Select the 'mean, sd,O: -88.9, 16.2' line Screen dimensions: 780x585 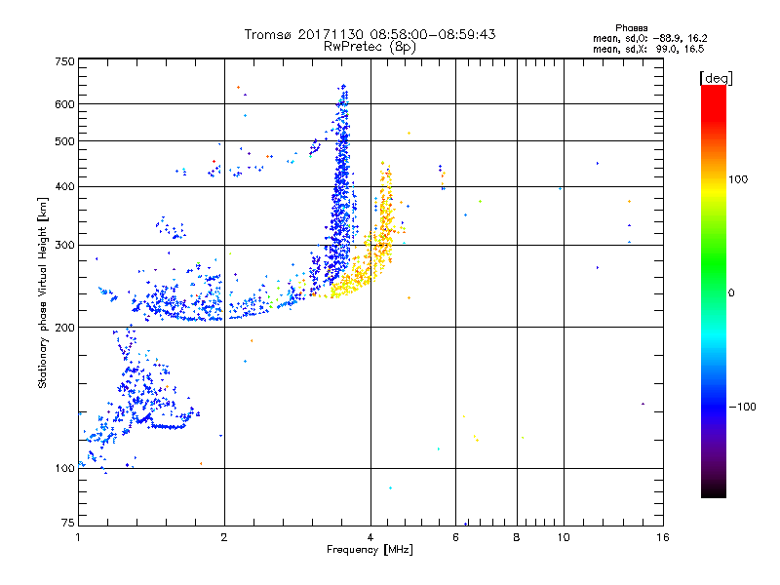pos(649,38)
